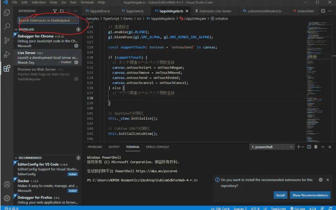Dismiss the recommended extensions notification
Image resolution: width=336 pixels, height=210 pixels.
(328, 180)
